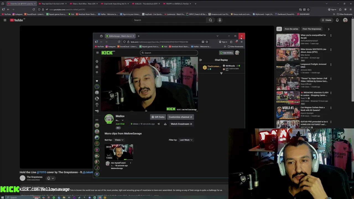Close Hold the Line YouTube tab
This screenshot has height=199, width=354.
[35, 4]
